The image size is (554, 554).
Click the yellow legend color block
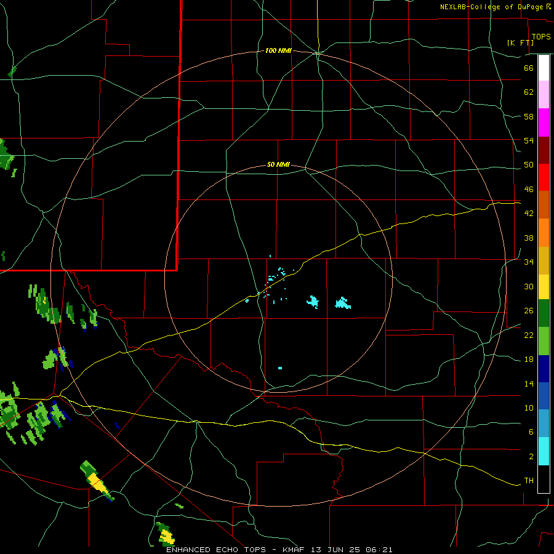544,287
